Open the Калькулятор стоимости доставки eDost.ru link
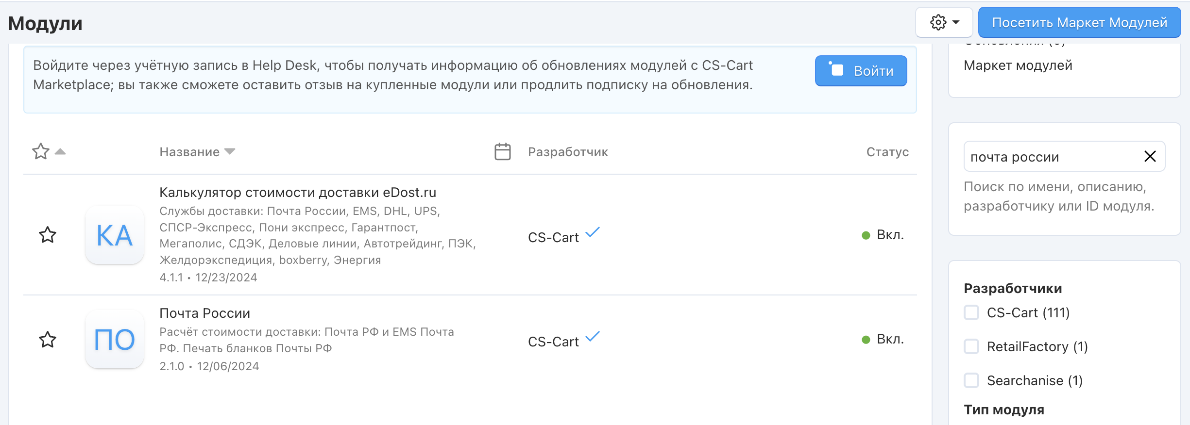 point(298,193)
